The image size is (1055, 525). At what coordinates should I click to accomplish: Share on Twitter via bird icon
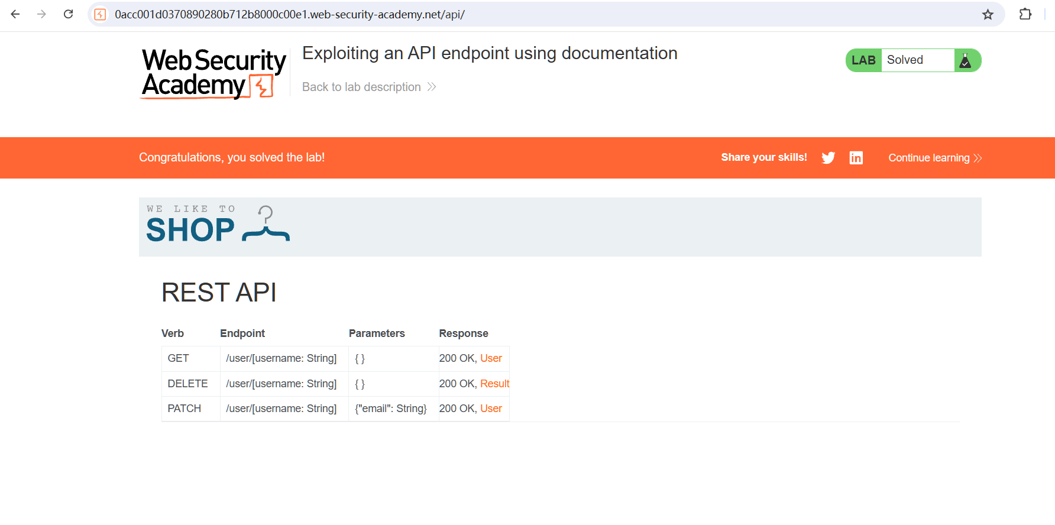tap(829, 158)
